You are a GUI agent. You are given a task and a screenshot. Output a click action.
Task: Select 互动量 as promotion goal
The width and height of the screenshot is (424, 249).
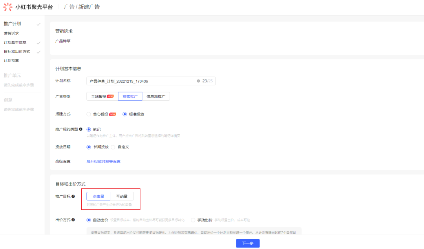123,196
